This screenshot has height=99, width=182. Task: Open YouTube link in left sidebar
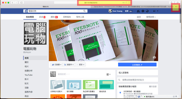coord(29,75)
